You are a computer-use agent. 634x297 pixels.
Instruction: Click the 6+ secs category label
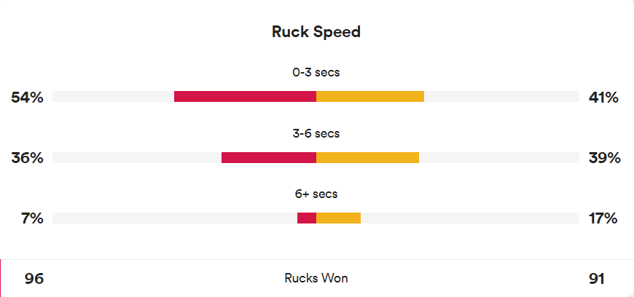316,194
